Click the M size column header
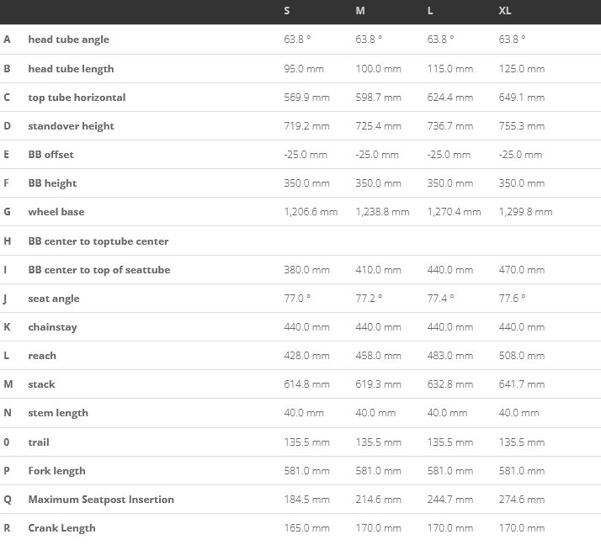 360,11
